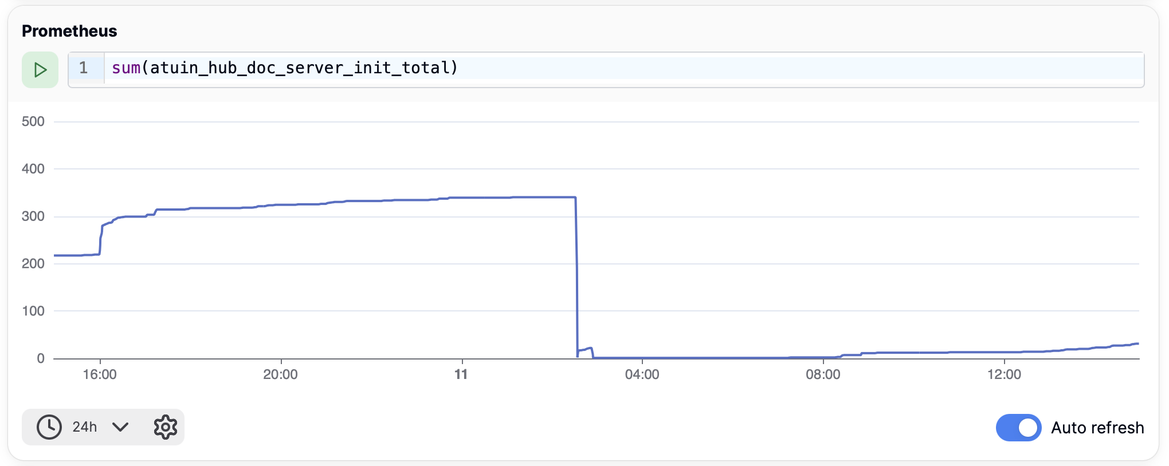Click the sum keyword in the query

(126, 68)
